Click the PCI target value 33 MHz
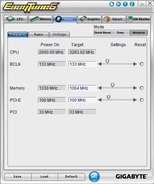Image resolution: width=154 pixels, height=184 pixels. (82, 112)
